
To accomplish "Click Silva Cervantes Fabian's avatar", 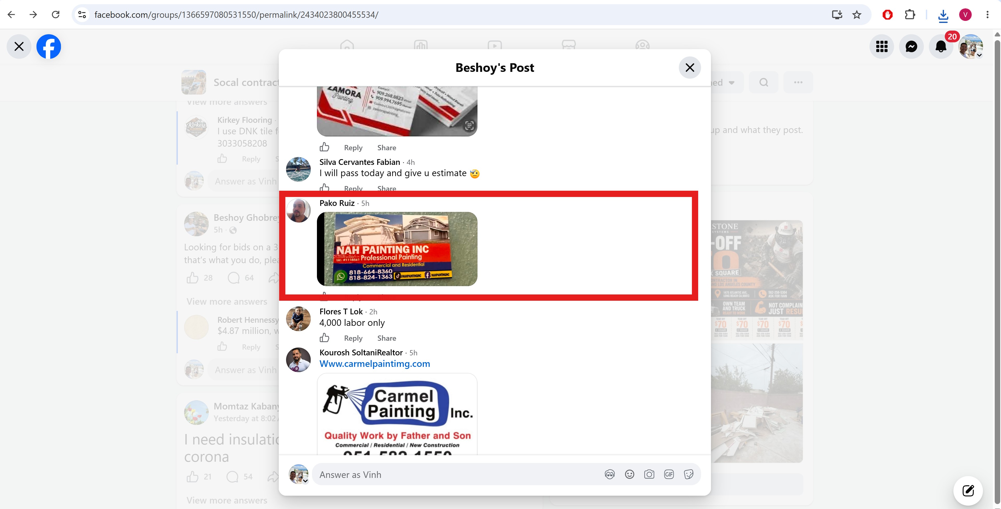I will click(x=298, y=169).
